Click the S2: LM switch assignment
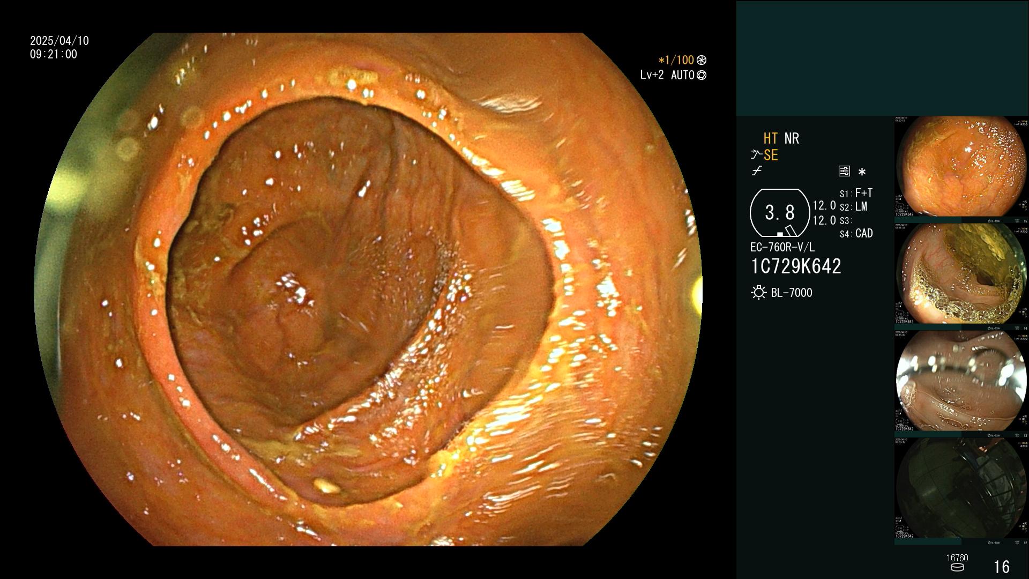The image size is (1029, 579). click(853, 207)
